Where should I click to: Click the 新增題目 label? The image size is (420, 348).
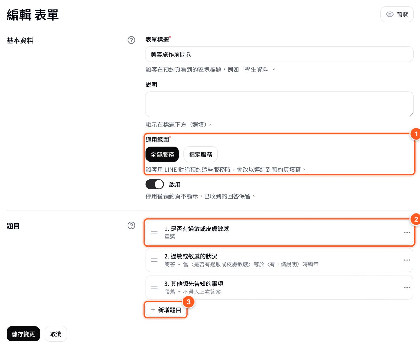pos(170,310)
